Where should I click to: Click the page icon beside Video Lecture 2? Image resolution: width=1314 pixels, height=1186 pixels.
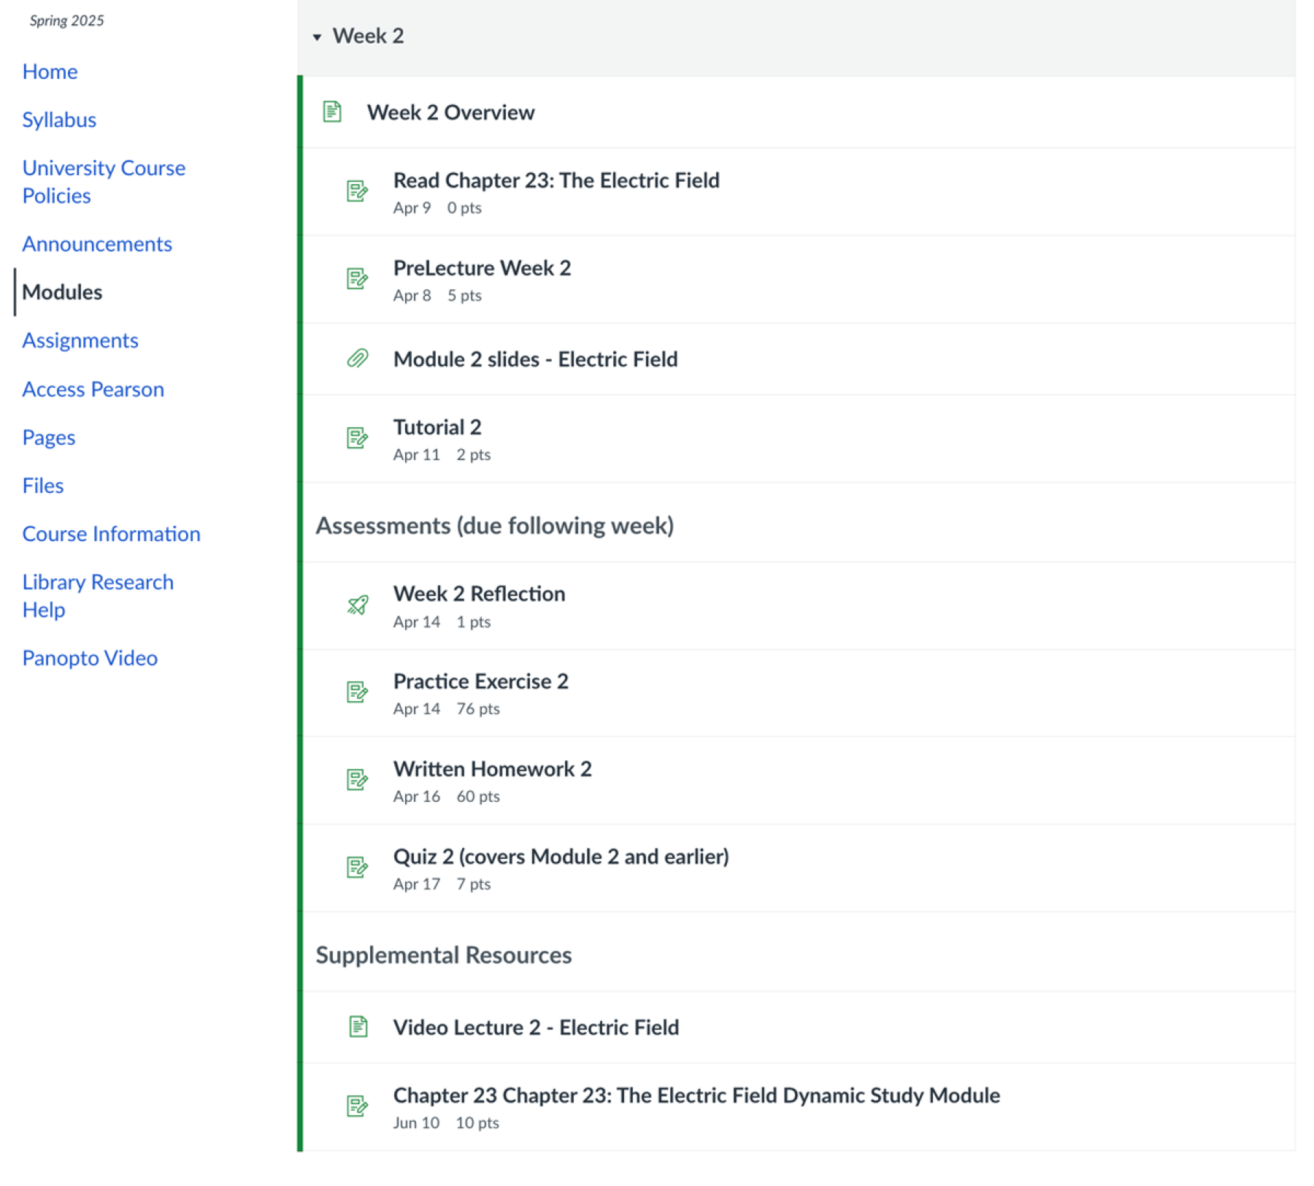point(358,1026)
